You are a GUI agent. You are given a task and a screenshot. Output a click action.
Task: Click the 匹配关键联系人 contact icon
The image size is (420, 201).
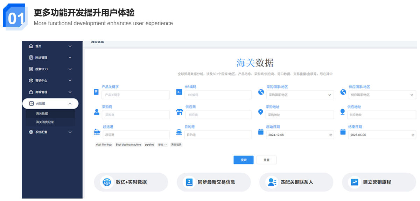click(272, 182)
